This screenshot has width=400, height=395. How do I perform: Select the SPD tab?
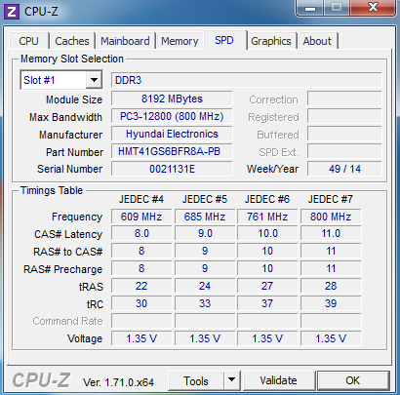(x=224, y=40)
